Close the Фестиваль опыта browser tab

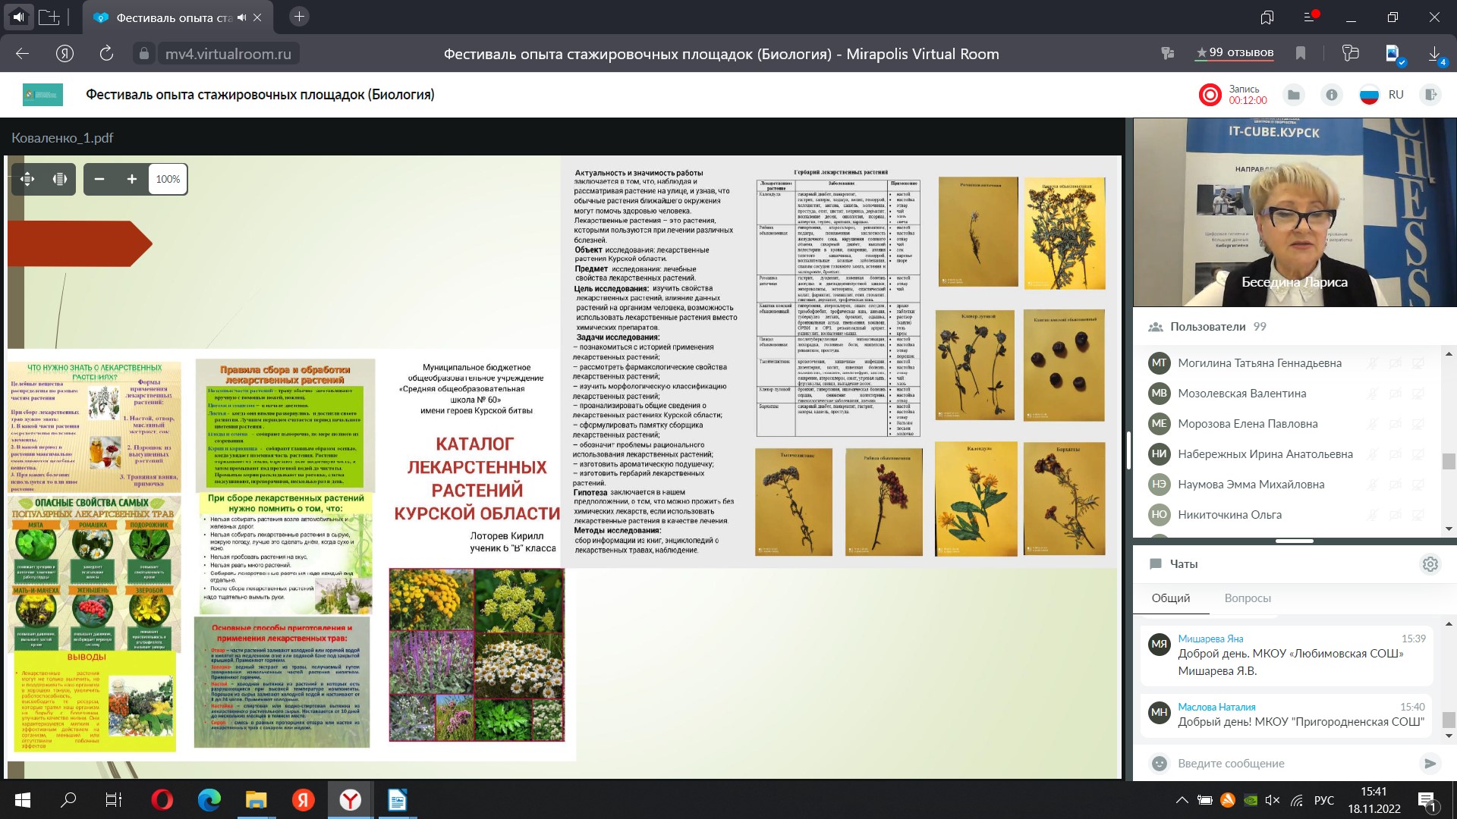258,17
